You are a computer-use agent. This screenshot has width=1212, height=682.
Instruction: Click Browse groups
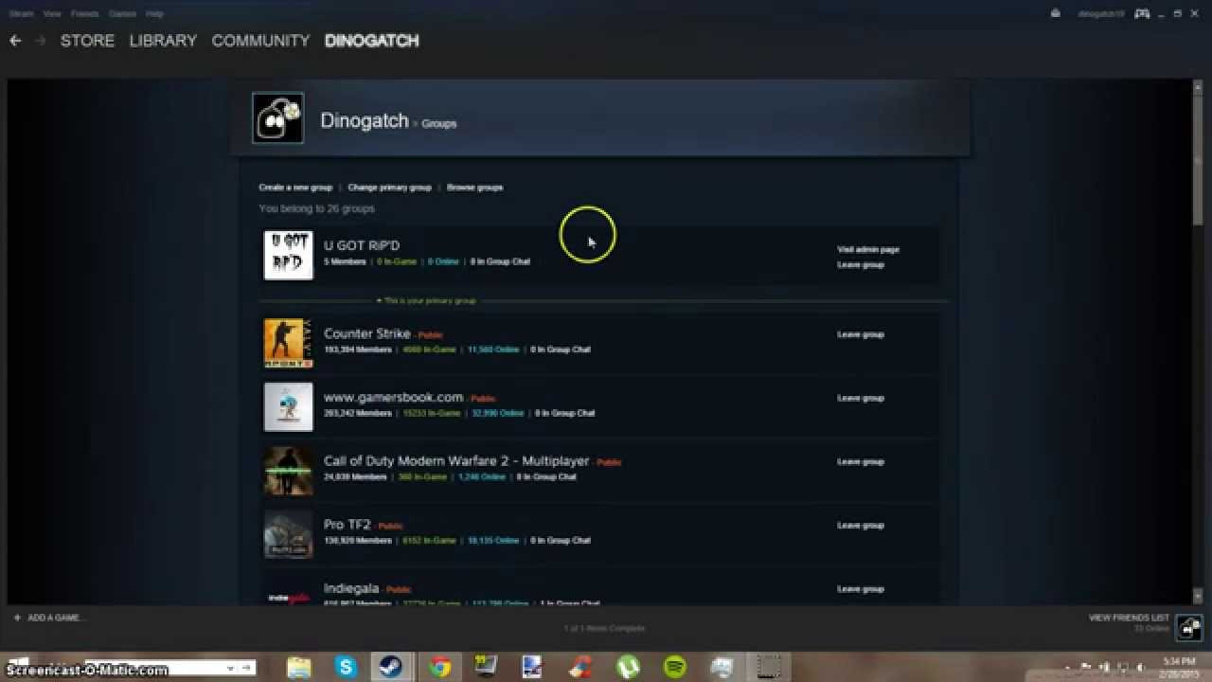(x=474, y=188)
